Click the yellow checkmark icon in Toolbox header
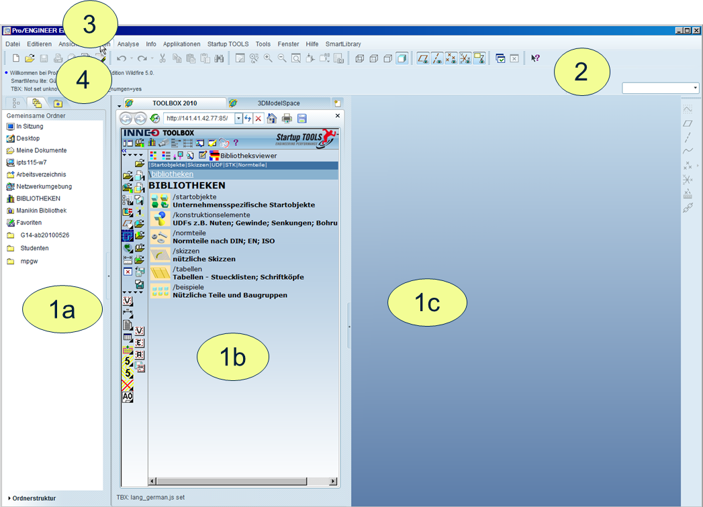 [212, 143]
